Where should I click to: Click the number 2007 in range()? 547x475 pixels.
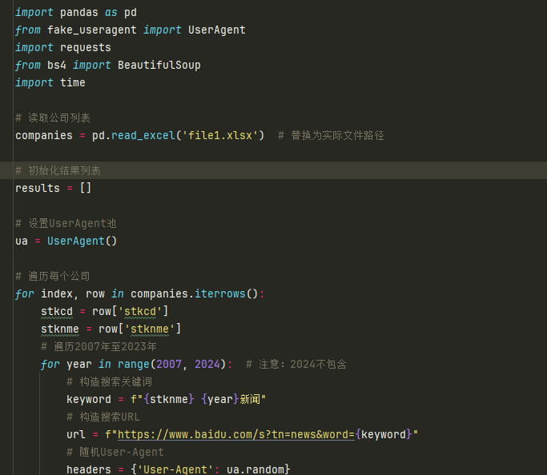click(169, 365)
